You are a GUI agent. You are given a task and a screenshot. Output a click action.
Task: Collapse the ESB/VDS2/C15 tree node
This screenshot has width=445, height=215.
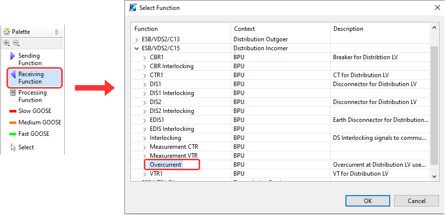pos(137,48)
